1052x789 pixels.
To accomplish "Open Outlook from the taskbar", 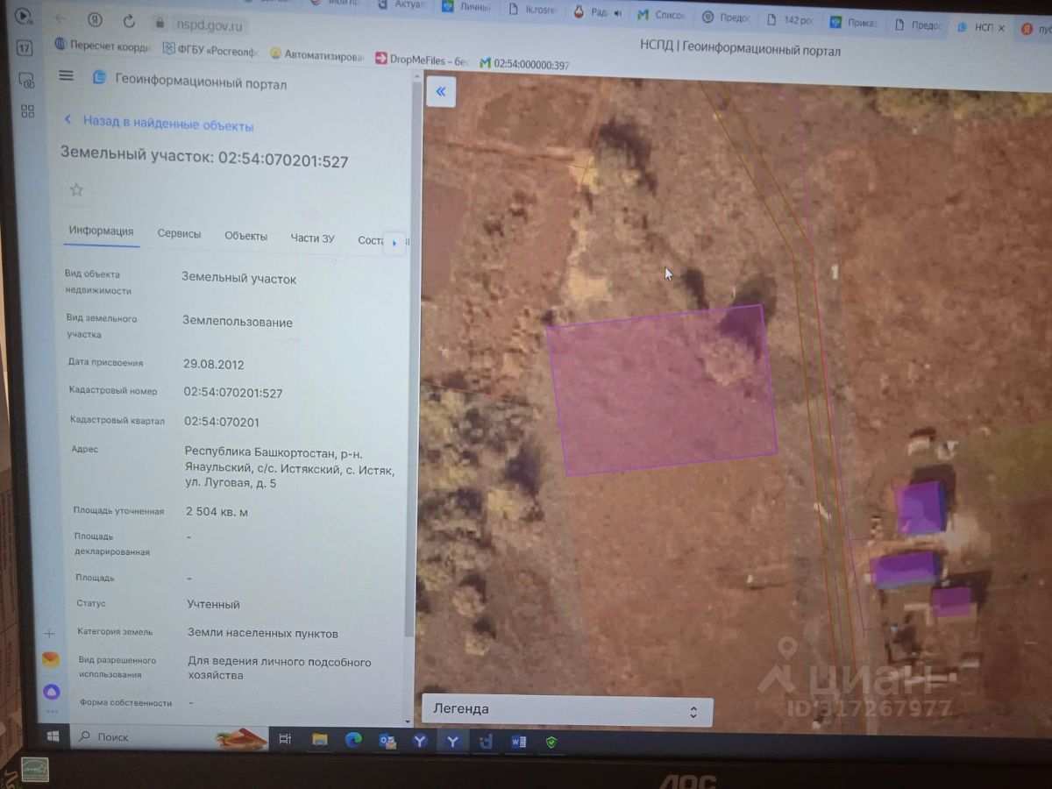I will click(x=387, y=741).
